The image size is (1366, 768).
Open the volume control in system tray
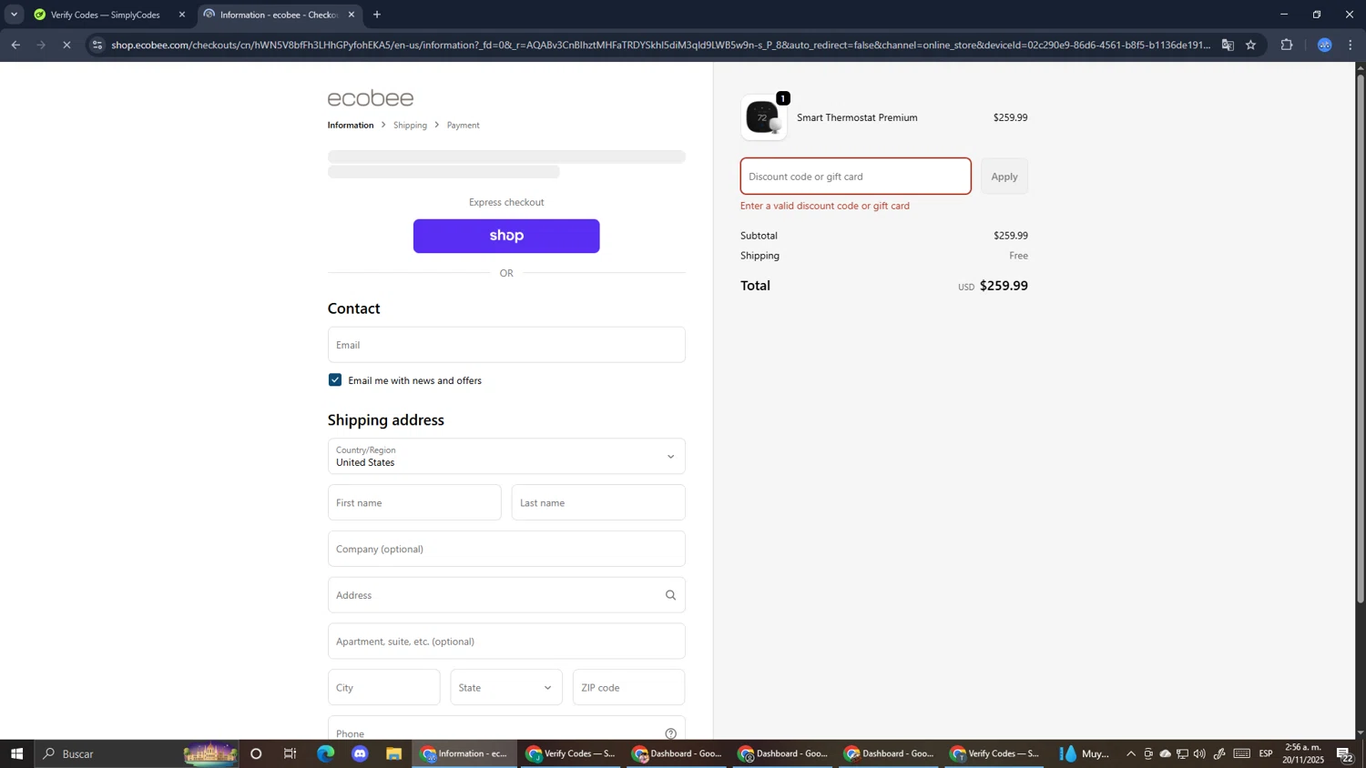click(1199, 753)
